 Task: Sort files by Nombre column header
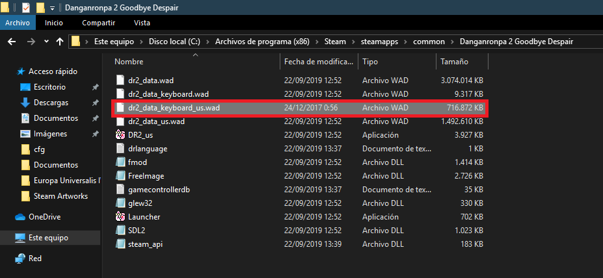tap(129, 62)
